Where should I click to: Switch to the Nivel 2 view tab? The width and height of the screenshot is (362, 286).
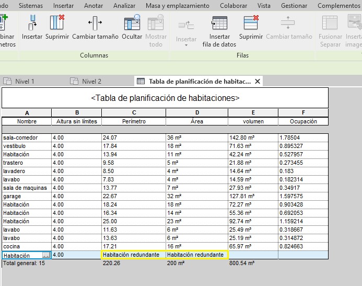[x=91, y=81]
